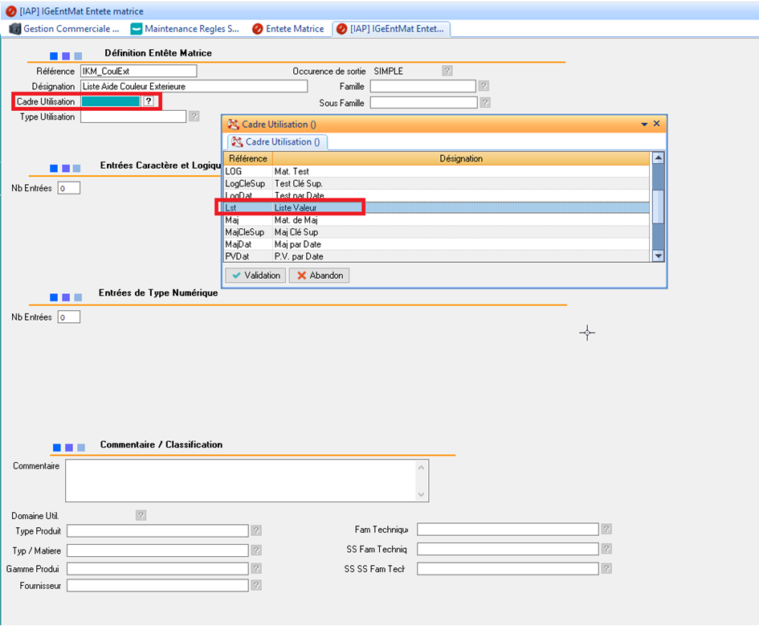Switch to Maintenance Regles tab

tap(185, 29)
